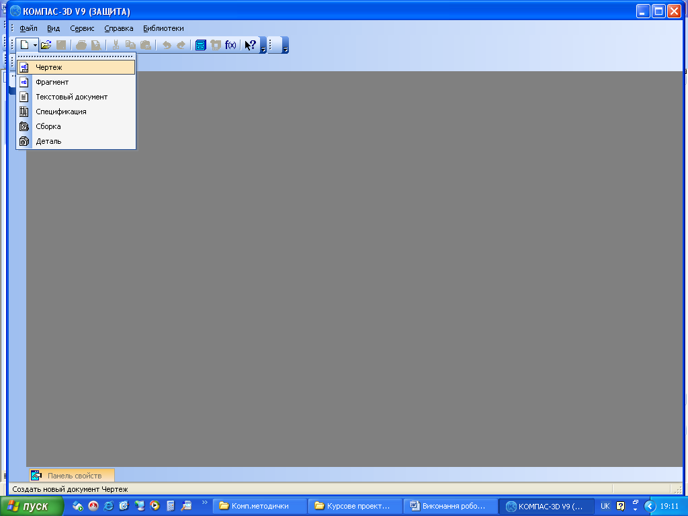688x516 pixels.
Task: Click the Cut scissors icon
Action: [116, 45]
